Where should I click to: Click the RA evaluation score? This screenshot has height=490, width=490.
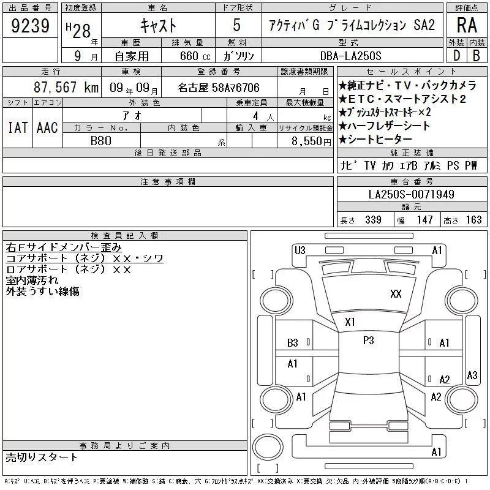467,25
